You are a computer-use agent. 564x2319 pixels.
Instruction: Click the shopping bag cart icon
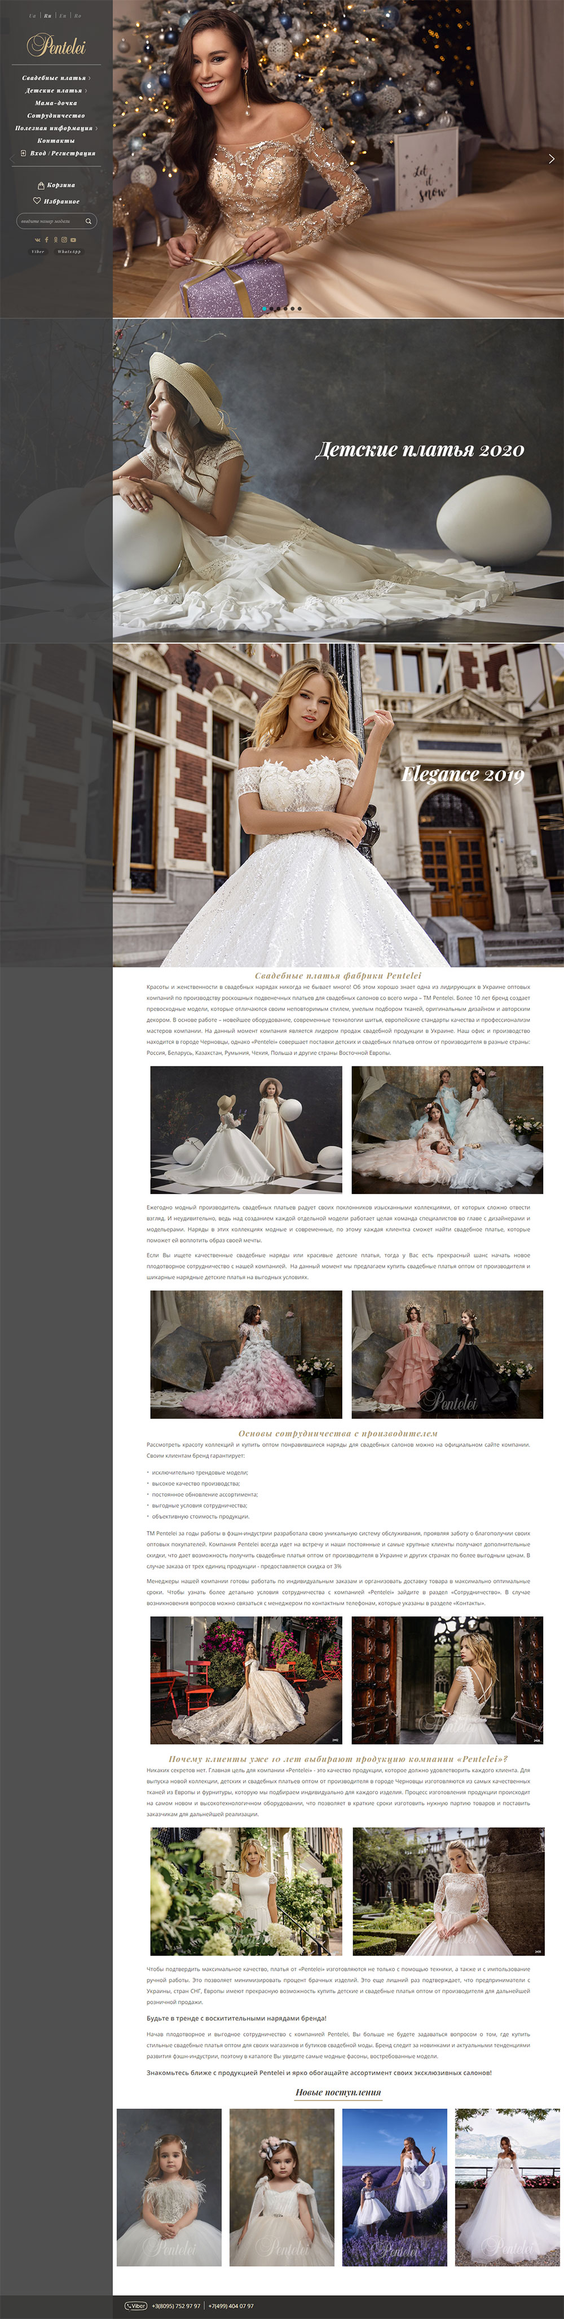[x=41, y=185]
